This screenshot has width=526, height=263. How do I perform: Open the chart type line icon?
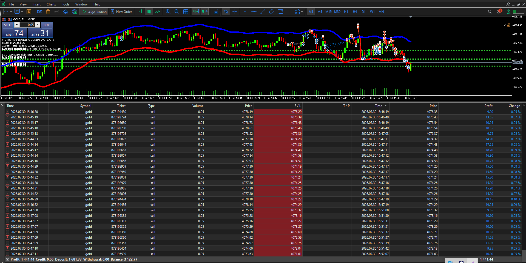point(6,12)
